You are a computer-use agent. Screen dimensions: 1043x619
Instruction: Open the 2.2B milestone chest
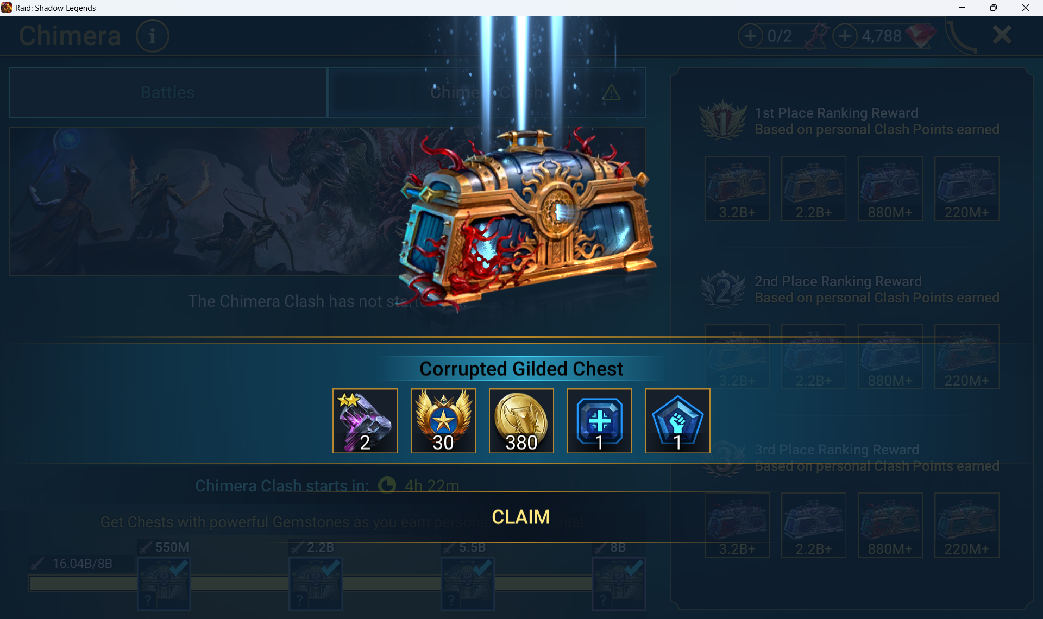coord(316,584)
